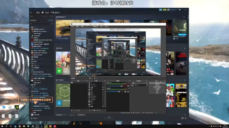The height and width of the screenshot is (128, 229).
Task: Customize the what's-new shelf gear in Steam
Action: [65, 17]
